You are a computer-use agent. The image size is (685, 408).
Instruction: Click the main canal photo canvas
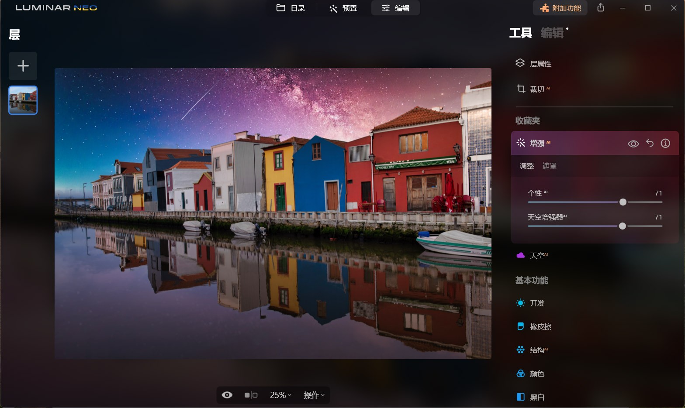(273, 213)
